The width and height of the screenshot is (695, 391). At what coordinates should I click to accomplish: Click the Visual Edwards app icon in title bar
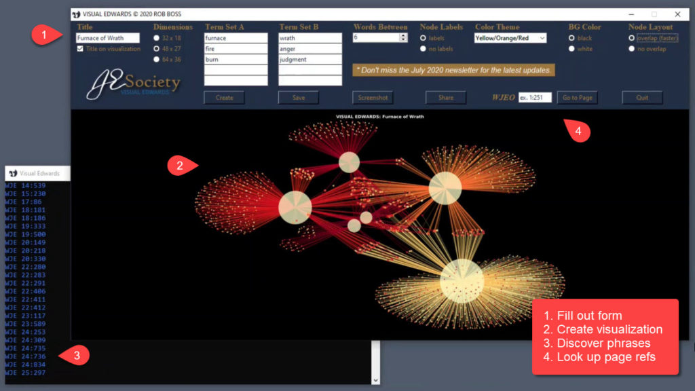(76, 14)
